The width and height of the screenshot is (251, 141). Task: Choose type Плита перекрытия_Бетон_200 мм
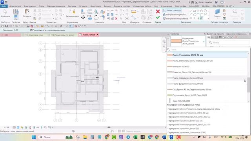click(x=207, y=78)
